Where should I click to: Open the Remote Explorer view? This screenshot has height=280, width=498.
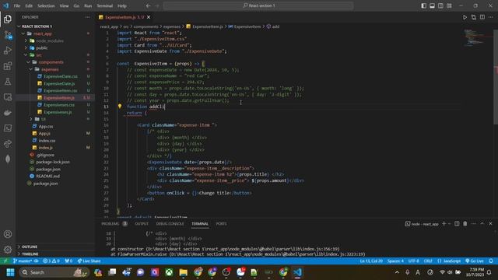point(8,97)
